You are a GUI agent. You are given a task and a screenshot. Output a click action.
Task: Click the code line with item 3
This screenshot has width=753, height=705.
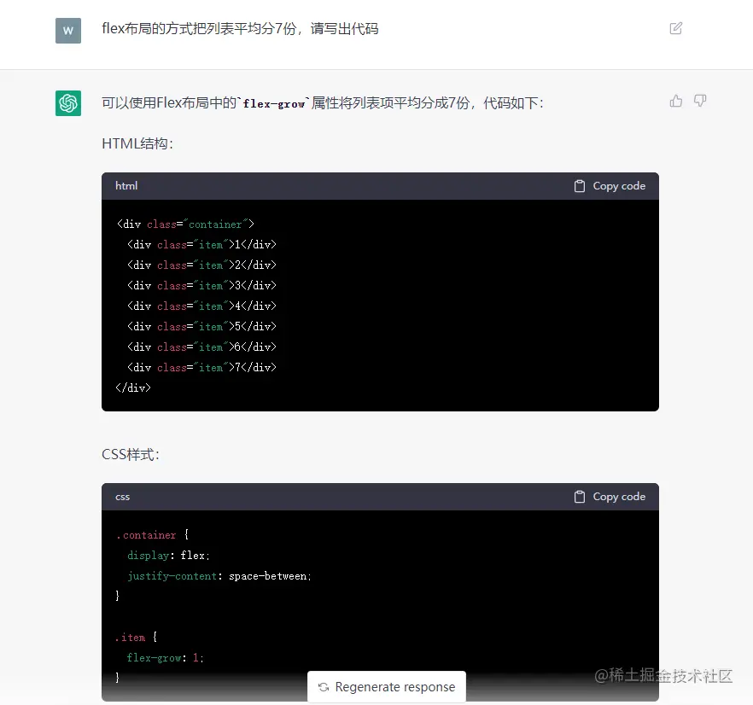tap(201, 286)
